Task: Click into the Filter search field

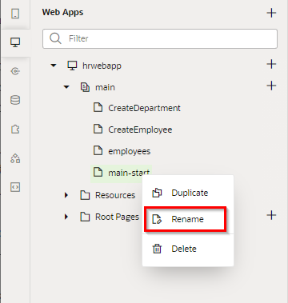Action: pos(160,38)
